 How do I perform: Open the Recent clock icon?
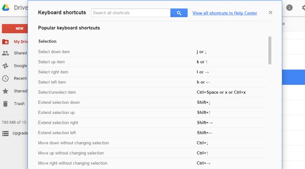(x=5, y=78)
